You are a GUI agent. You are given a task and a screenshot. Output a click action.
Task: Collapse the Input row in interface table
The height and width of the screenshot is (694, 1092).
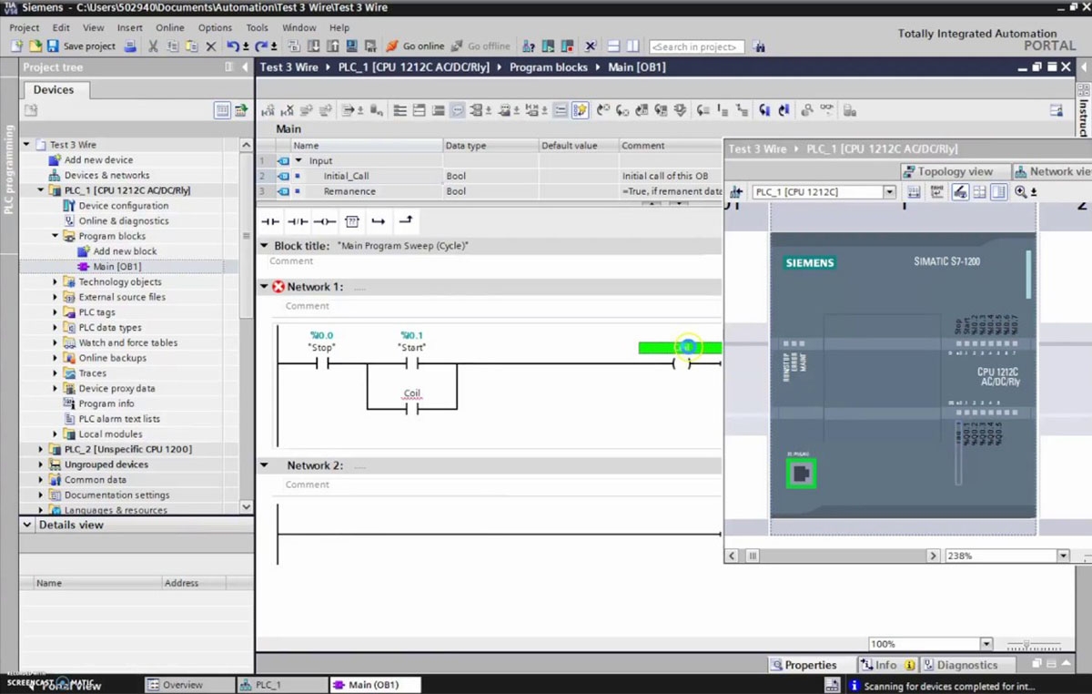[x=298, y=161]
